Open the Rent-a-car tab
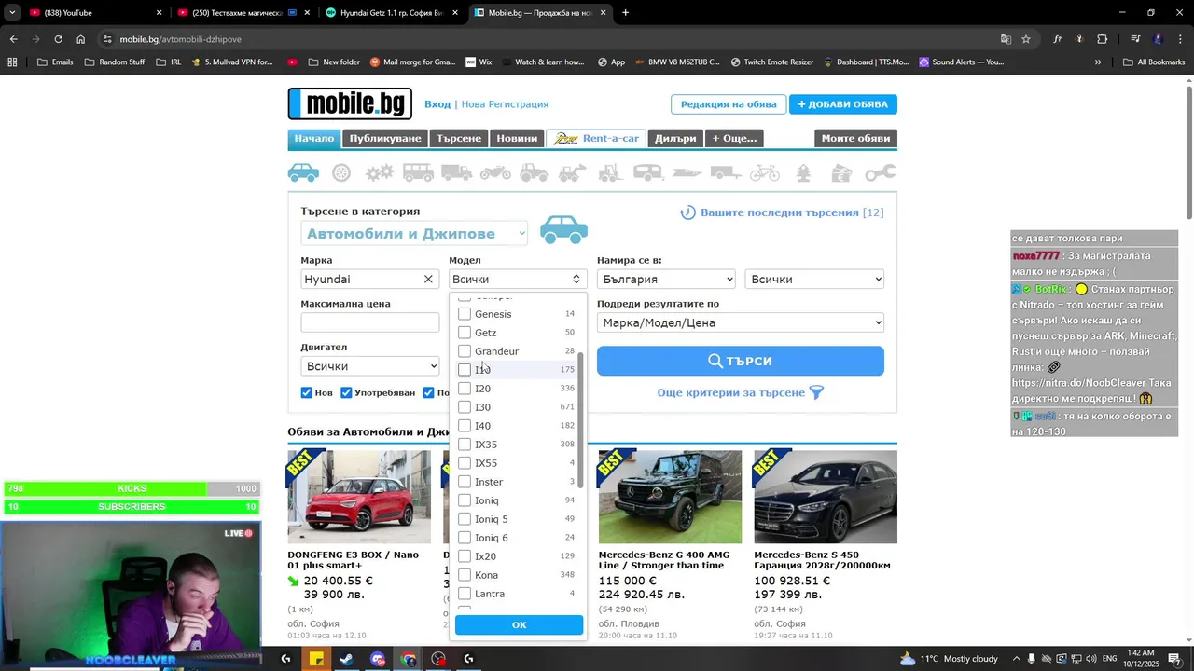1194x671 pixels. coord(596,138)
